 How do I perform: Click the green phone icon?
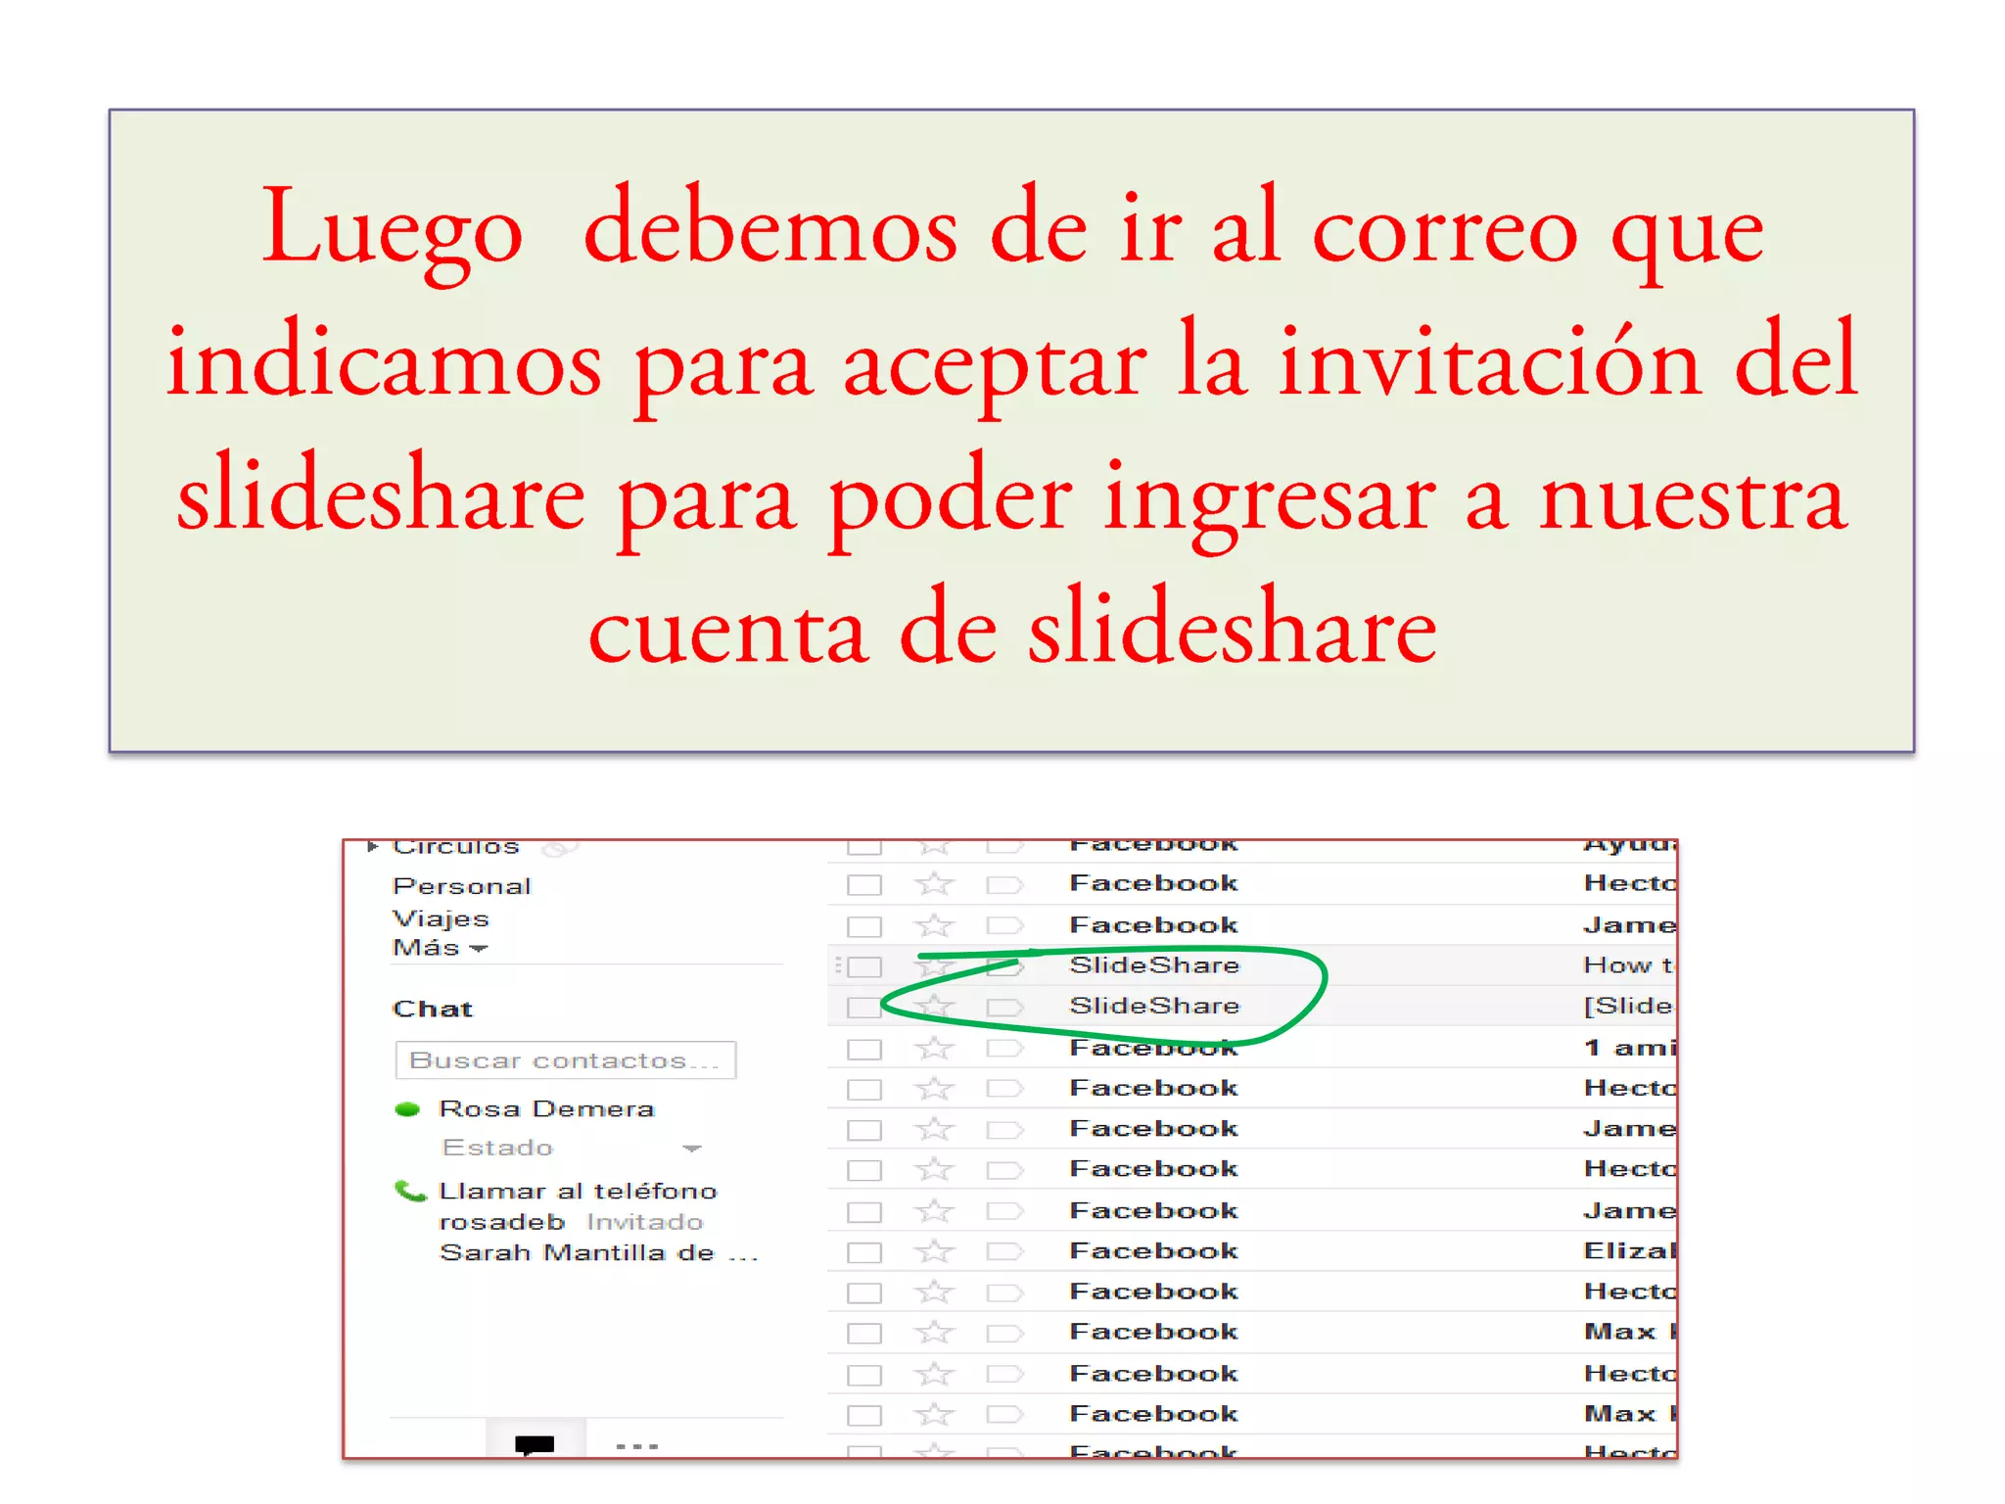click(x=410, y=1192)
